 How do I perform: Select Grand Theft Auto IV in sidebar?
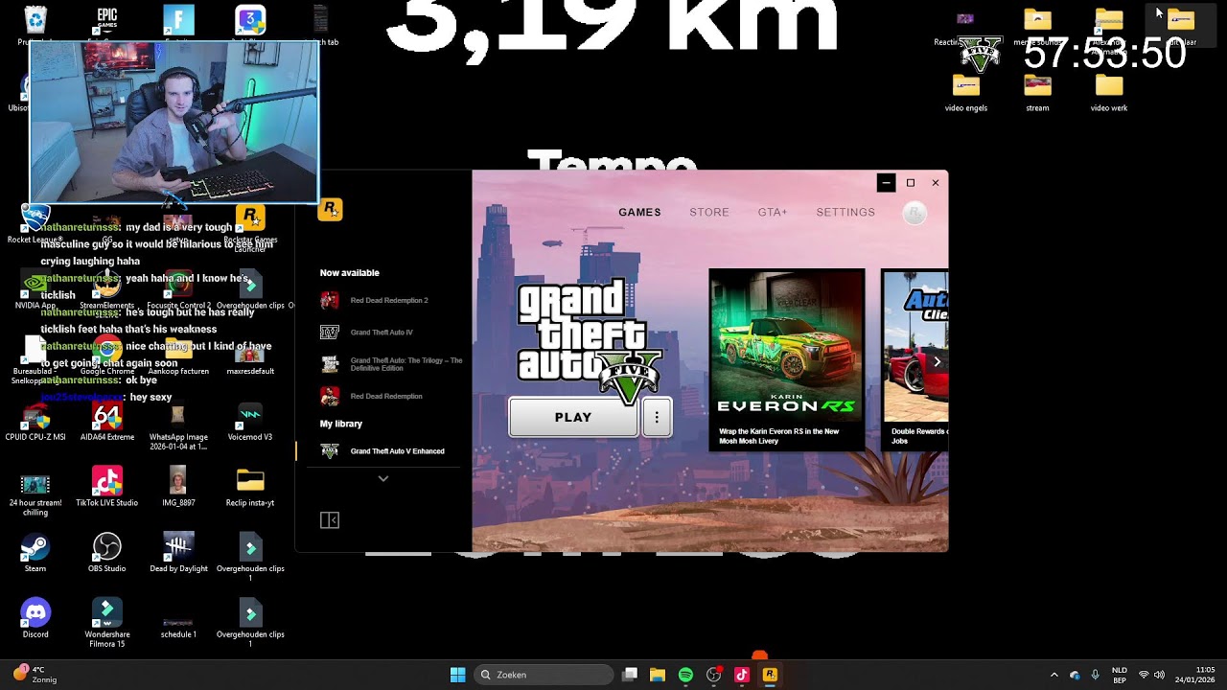[383, 333]
